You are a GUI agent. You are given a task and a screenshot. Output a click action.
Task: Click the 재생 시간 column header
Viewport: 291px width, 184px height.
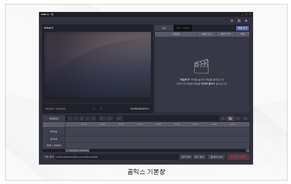pos(207,34)
